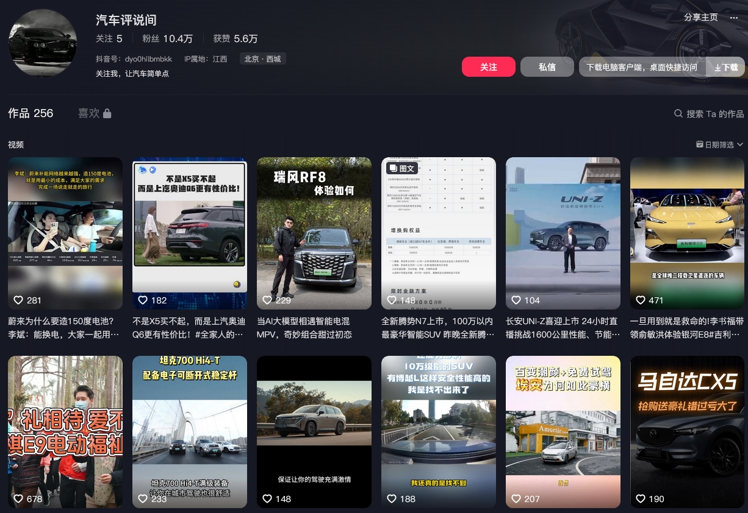The width and height of the screenshot is (748, 513).
Task: Click the heart icon showing 471 likes
Action: (x=641, y=300)
